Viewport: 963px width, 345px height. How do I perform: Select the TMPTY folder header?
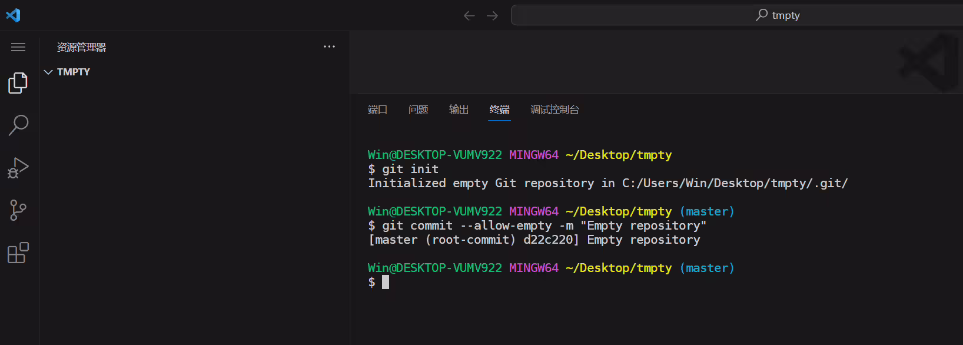194,72
